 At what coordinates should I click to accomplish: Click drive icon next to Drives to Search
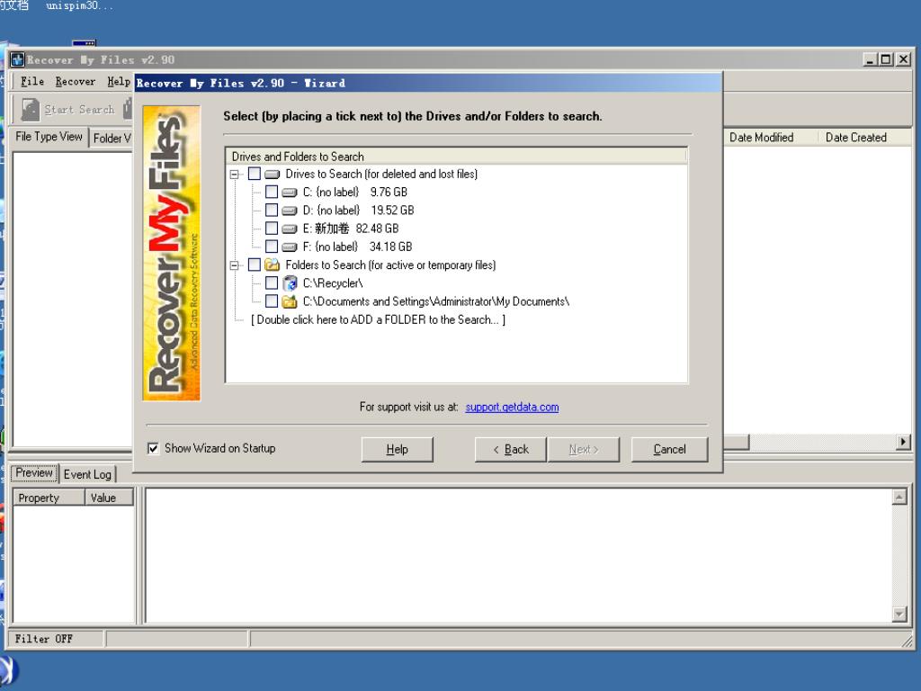(272, 174)
